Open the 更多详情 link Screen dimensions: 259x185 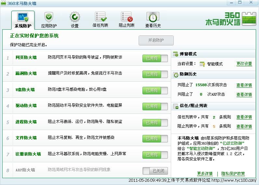point(205,174)
